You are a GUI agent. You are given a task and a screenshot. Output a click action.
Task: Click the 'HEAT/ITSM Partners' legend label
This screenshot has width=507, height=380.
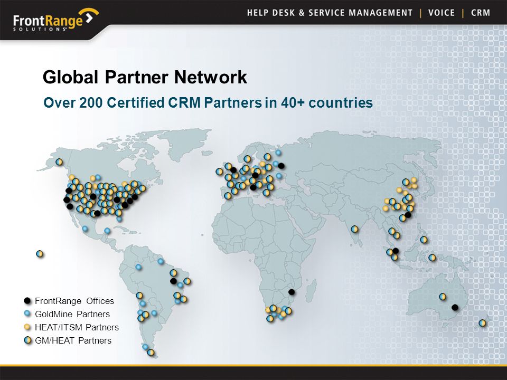pyautogui.click(x=77, y=327)
